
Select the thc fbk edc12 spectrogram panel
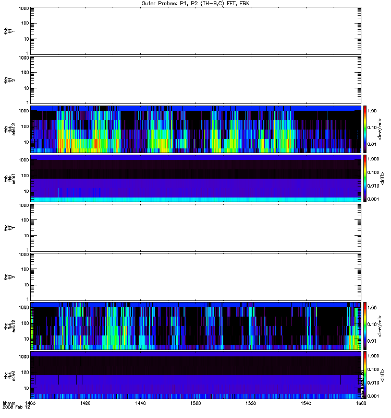pyautogui.click(x=196, y=326)
